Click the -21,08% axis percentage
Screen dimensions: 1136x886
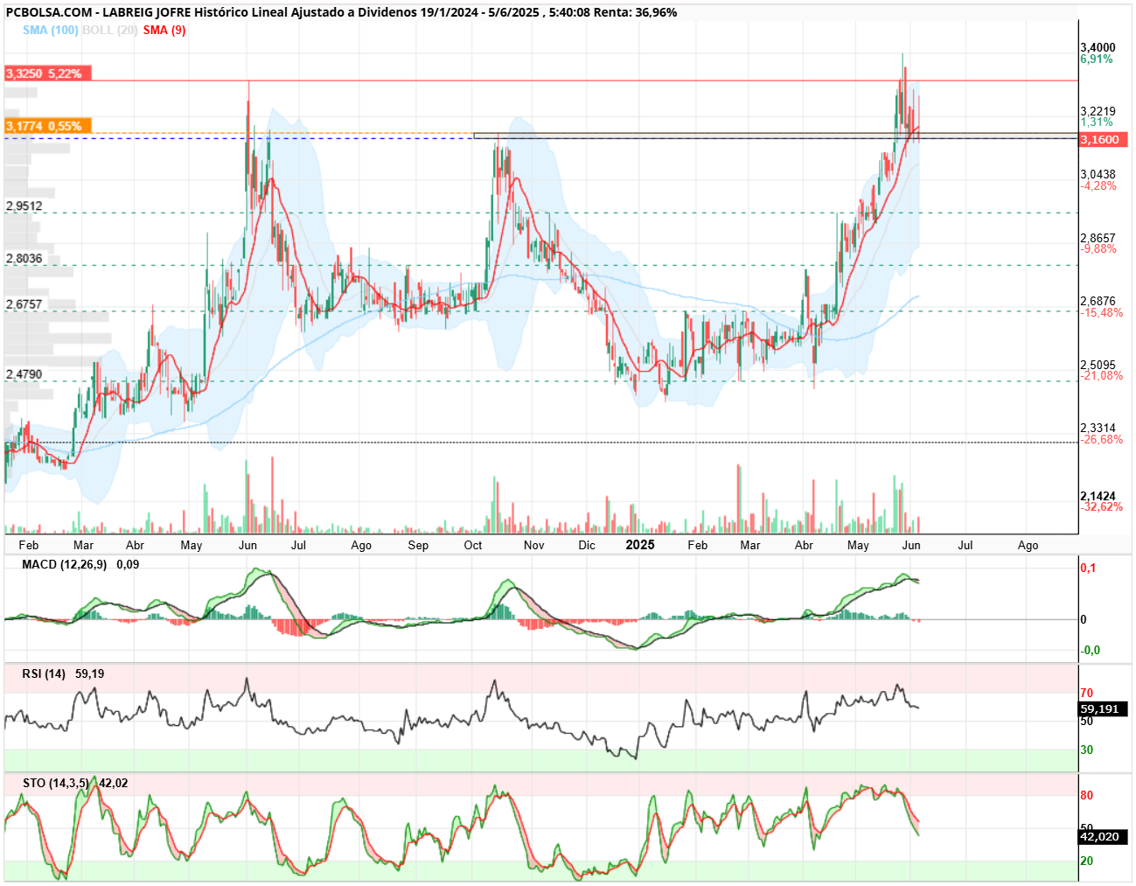[x=1102, y=375]
